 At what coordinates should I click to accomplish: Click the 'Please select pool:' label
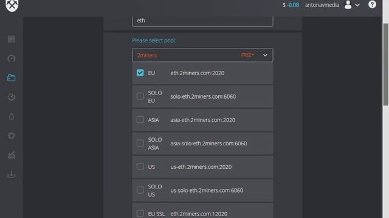click(x=154, y=41)
